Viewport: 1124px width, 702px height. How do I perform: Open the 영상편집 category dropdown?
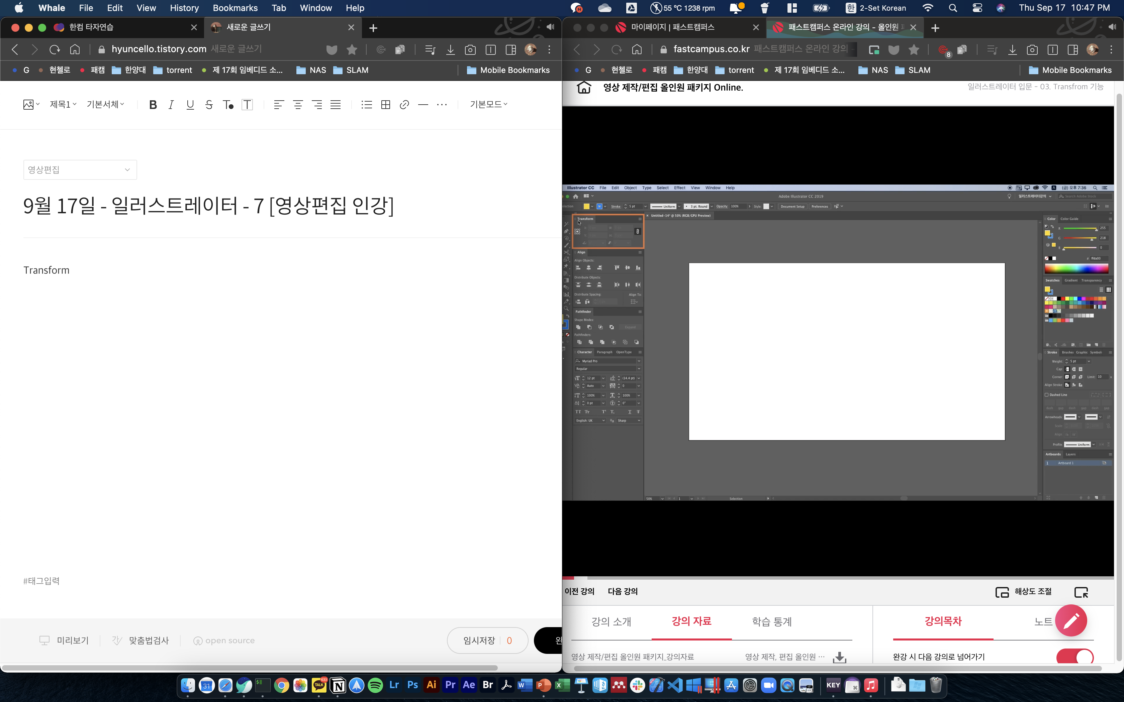80,170
